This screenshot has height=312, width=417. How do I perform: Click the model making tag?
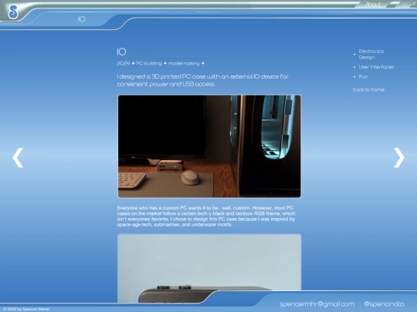[184, 63]
